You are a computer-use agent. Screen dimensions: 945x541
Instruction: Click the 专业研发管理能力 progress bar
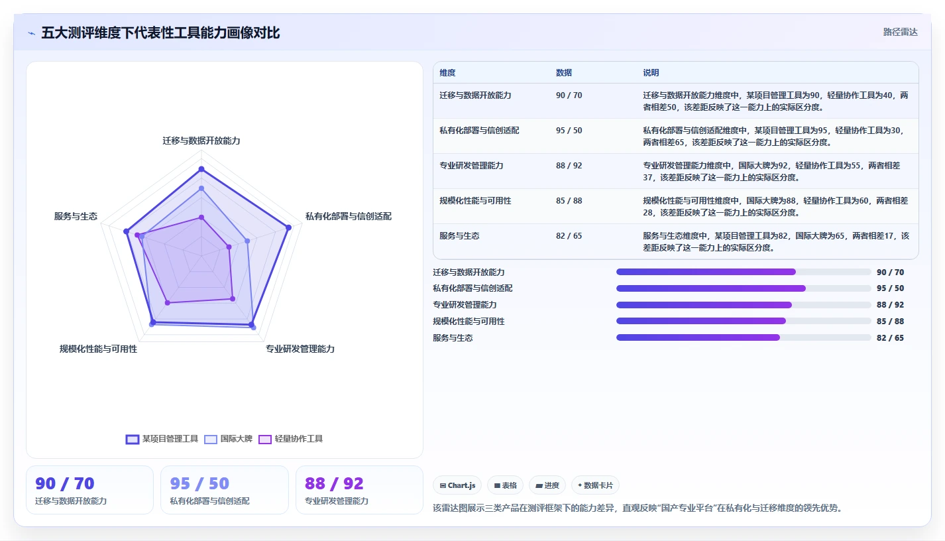pos(744,305)
